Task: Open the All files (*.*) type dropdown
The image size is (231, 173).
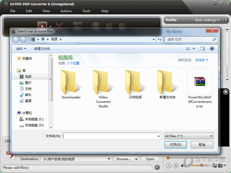Action: click(189, 136)
